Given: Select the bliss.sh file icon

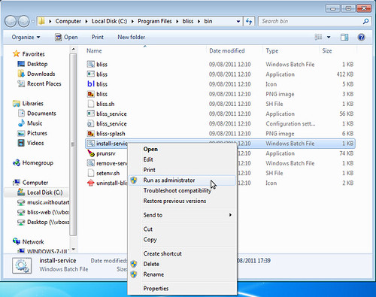Looking at the screenshot, I should (x=90, y=104).
